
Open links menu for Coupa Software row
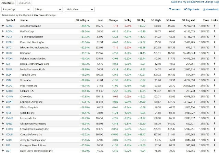click(215, 134)
